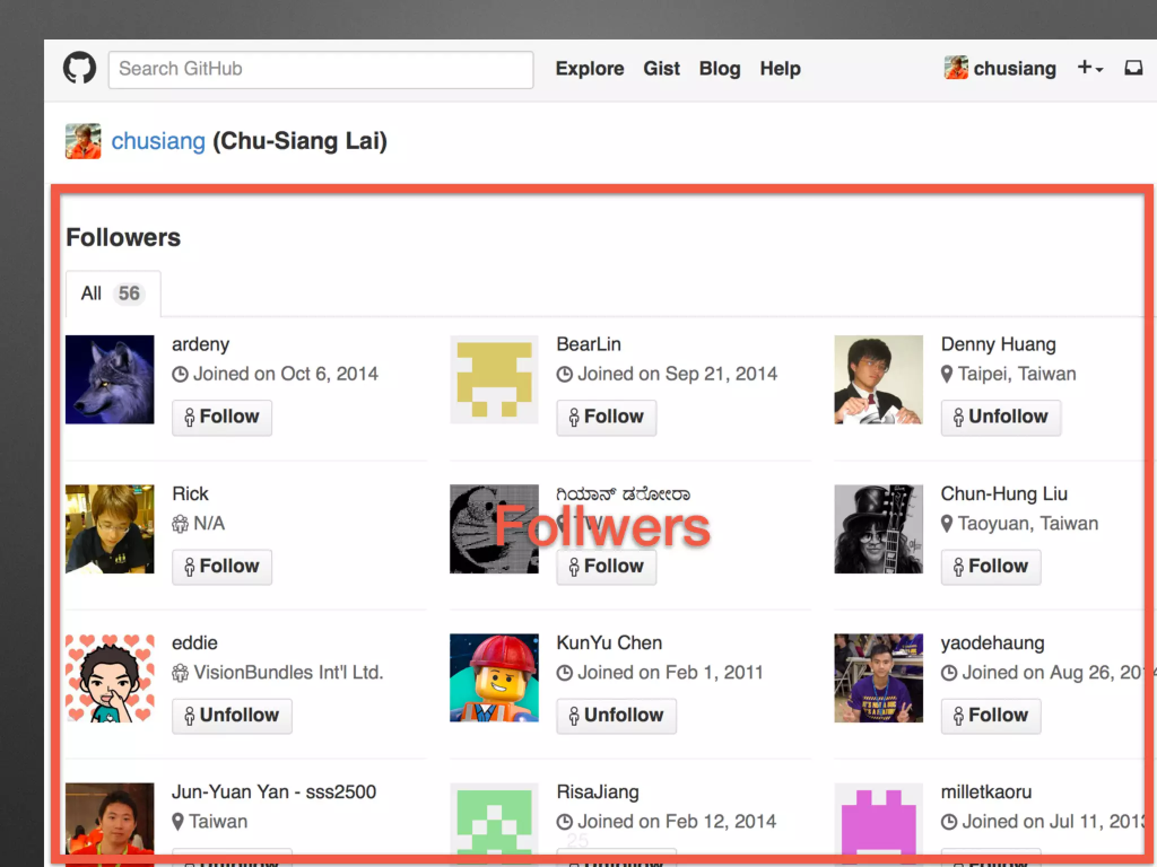Unfollow KunYu Chen
Viewport: 1157px width, 867px height.
tap(616, 716)
